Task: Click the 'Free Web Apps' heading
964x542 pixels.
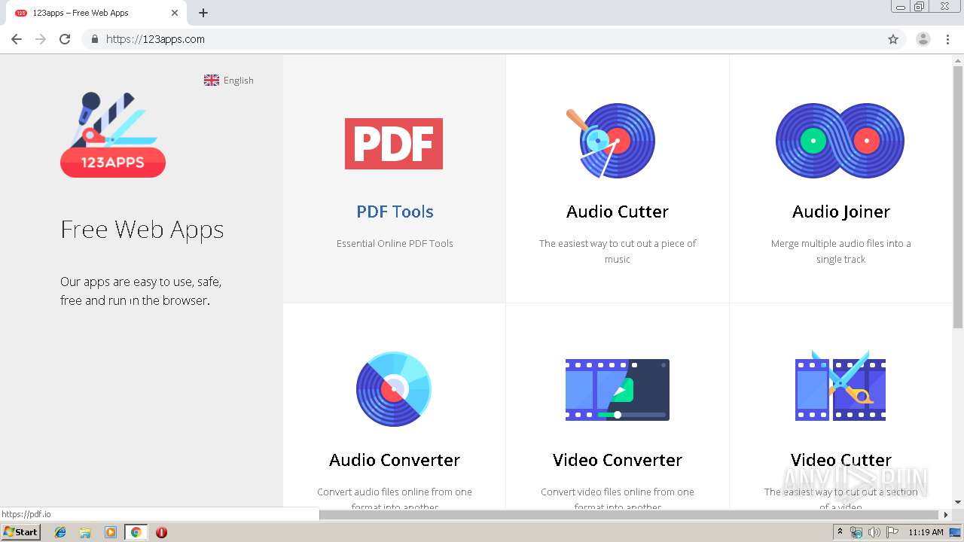Action: [x=142, y=230]
